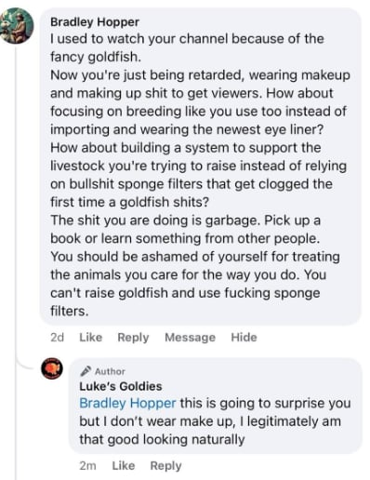Like Bradley Hopper's comment
The height and width of the screenshot is (480, 370).
click(91, 337)
